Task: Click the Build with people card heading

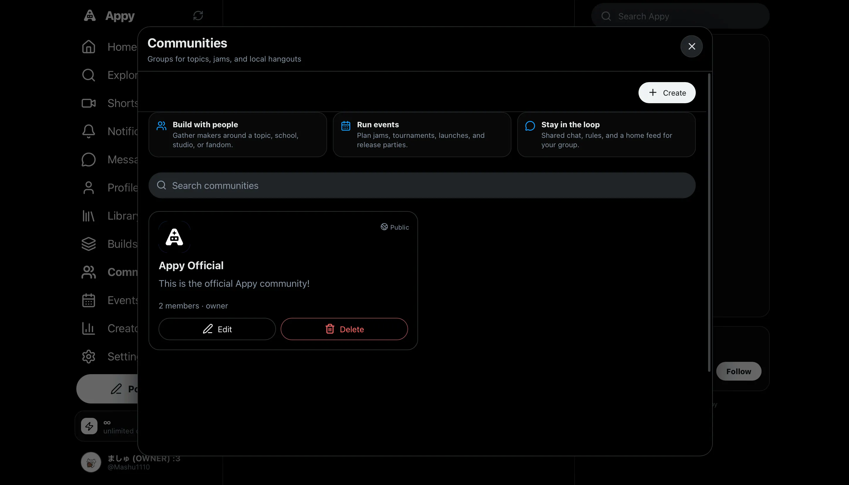Action: point(205,125)
